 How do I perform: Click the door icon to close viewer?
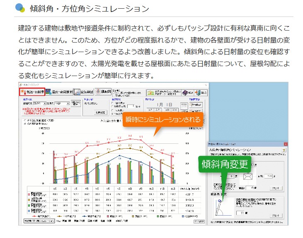coord(201,93)
